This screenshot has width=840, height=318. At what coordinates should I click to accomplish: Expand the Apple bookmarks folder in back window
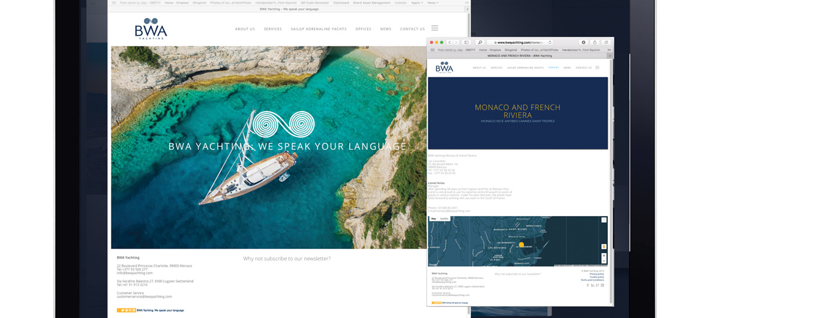pos(418,3)
